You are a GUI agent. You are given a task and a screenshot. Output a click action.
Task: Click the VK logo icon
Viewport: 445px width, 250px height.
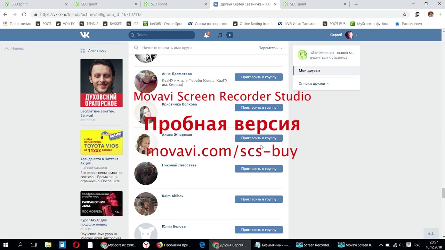click(85, 35)
